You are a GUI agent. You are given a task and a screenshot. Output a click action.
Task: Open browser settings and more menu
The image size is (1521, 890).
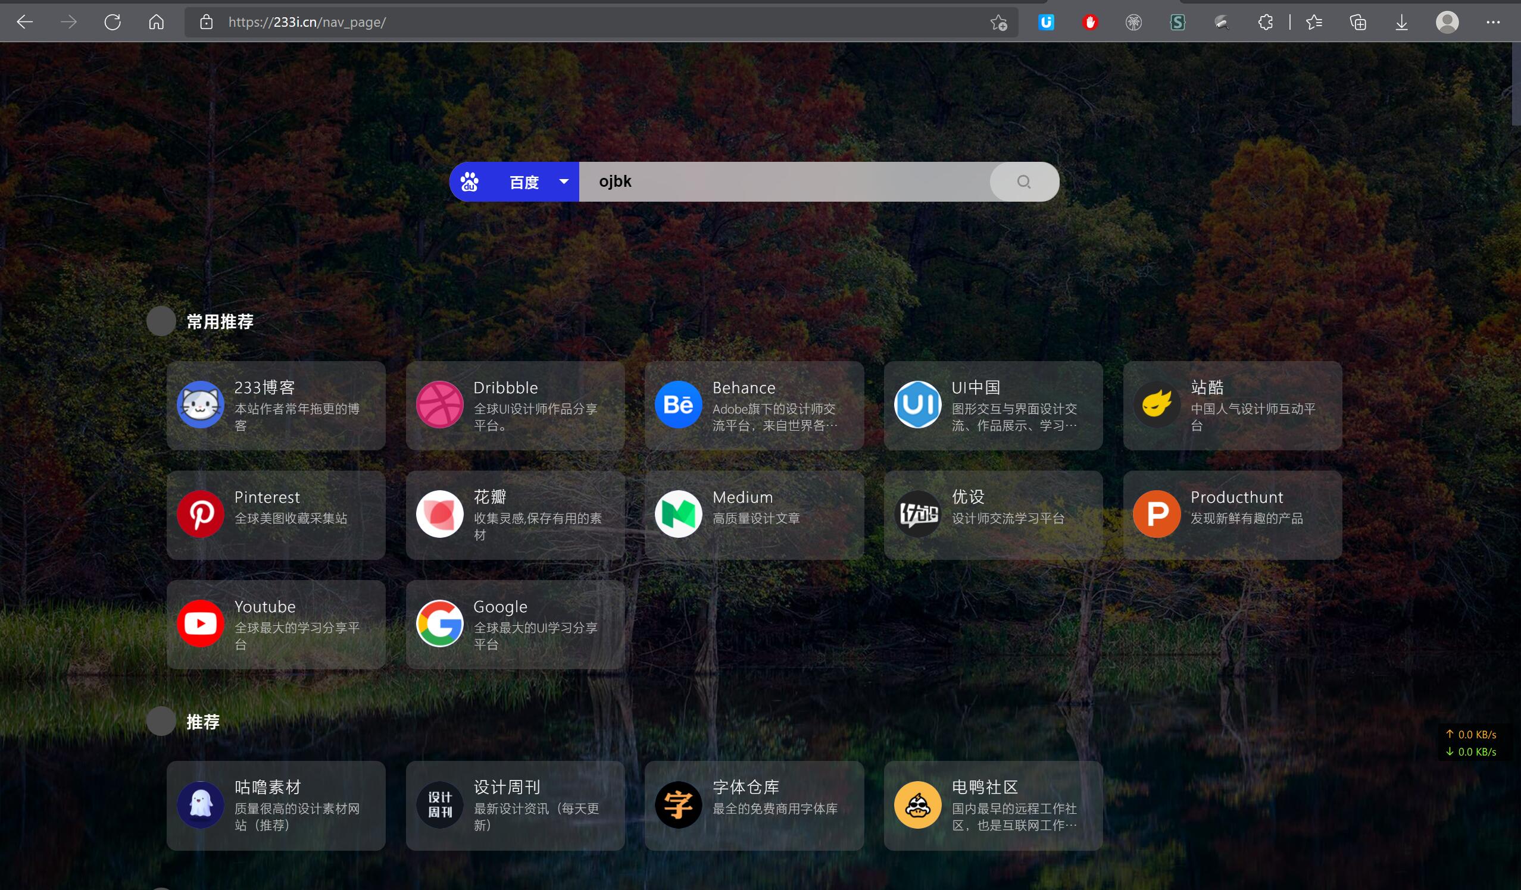(1492, 23)
